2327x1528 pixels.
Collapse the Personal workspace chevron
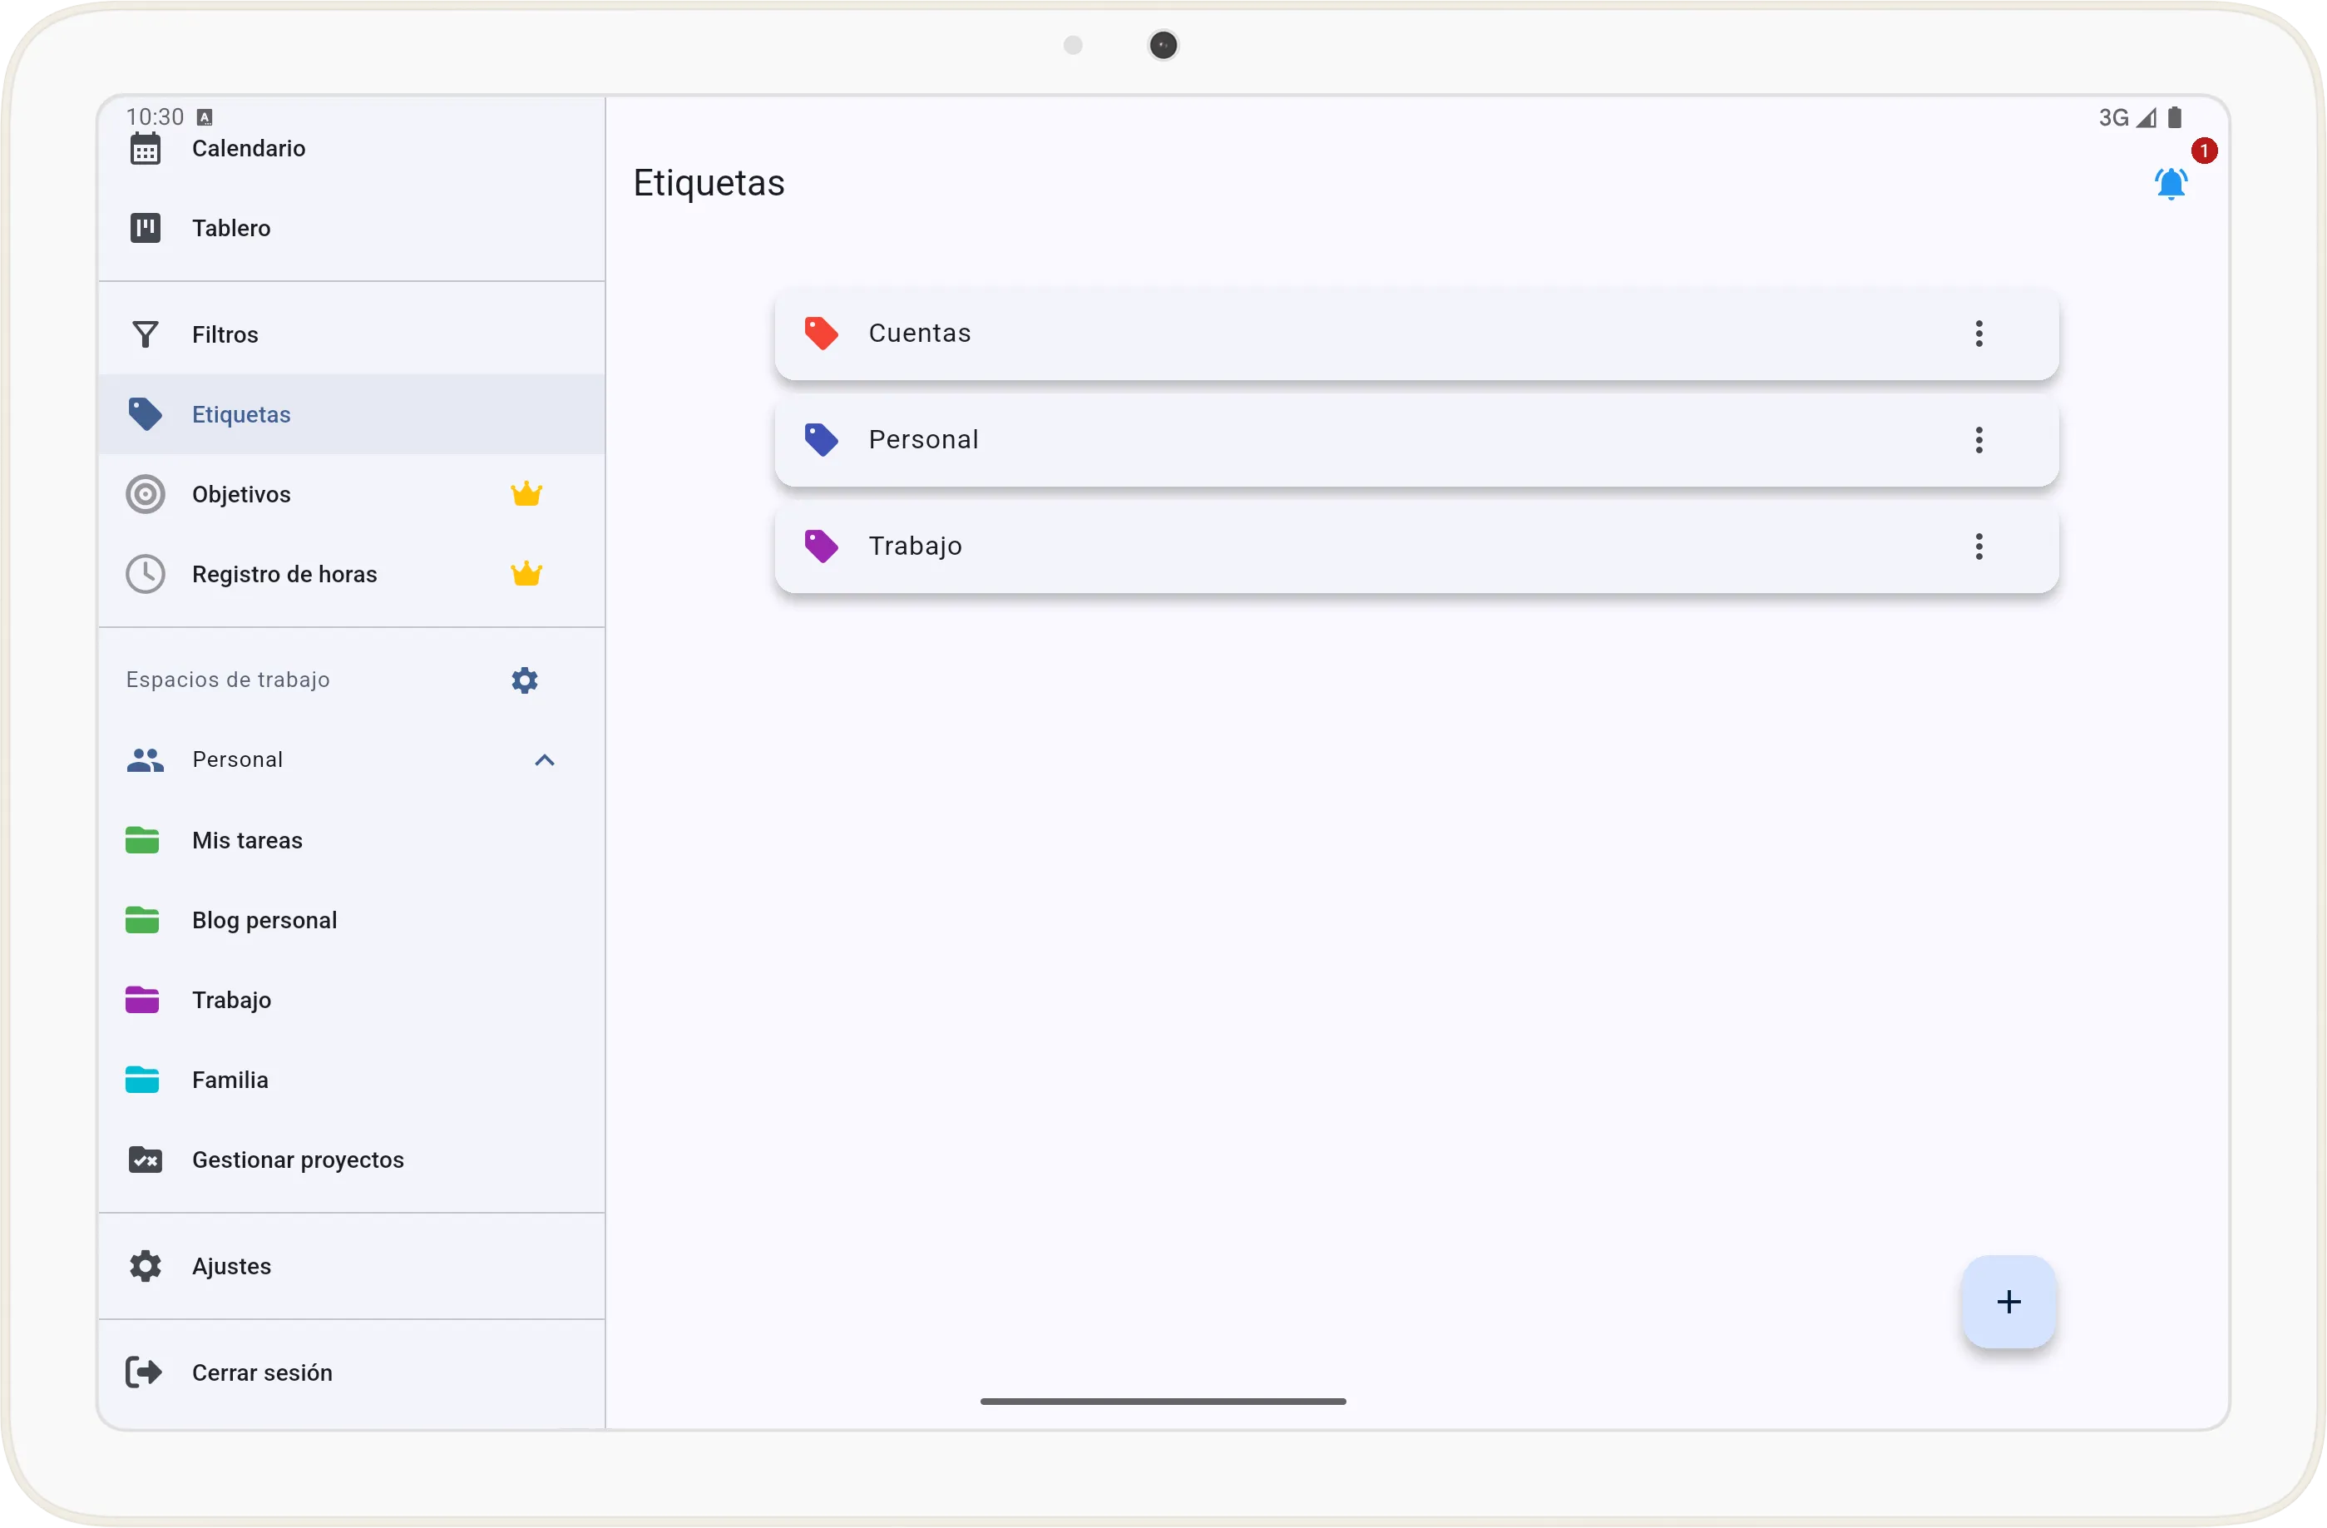coord(545,760)
